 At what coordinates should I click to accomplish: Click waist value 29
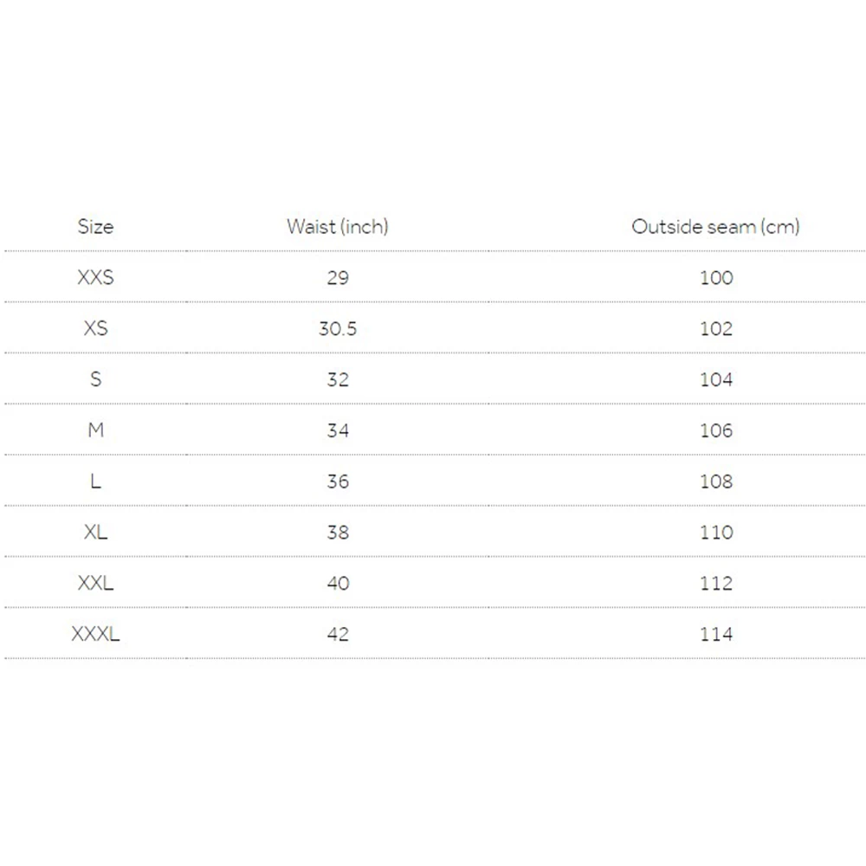(338, 278)
